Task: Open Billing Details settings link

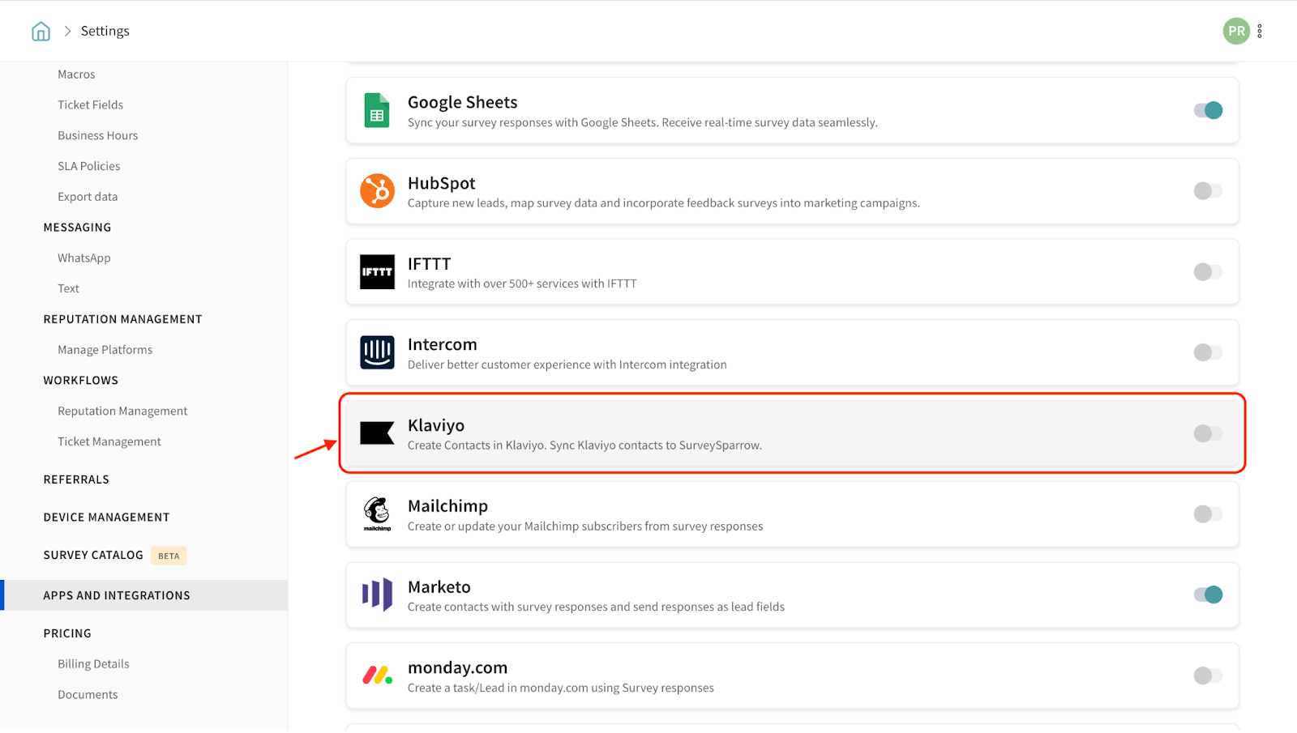Action: pyautogui.click(x=93, y=664)
